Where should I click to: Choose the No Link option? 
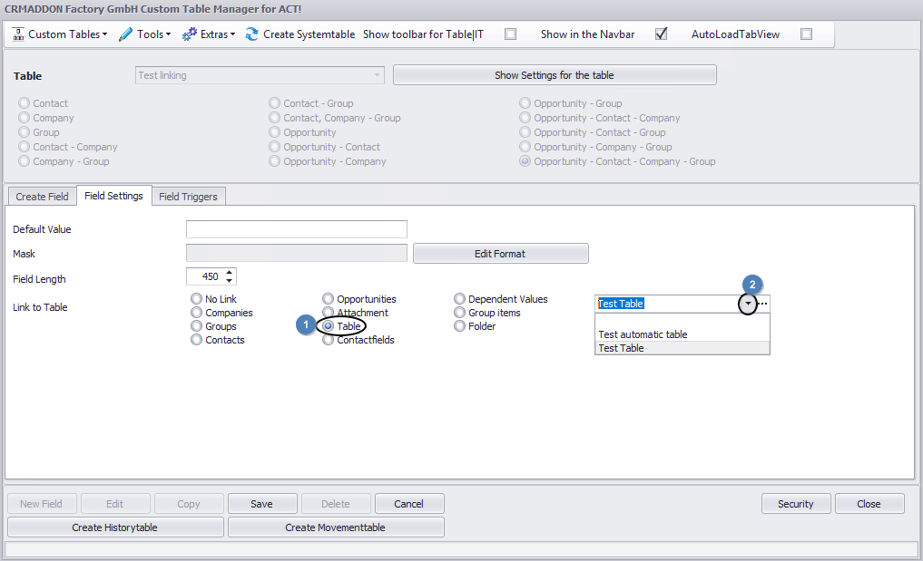click(196, 298)
